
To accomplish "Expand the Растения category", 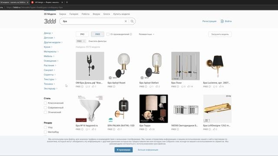I will click(50, 65).
